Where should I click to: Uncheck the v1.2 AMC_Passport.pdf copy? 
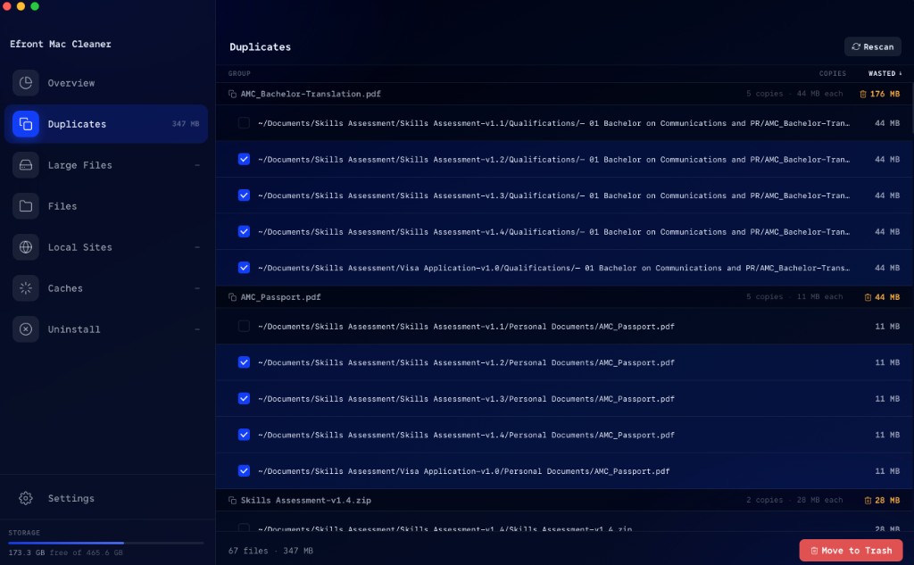(x=244, y=362)
